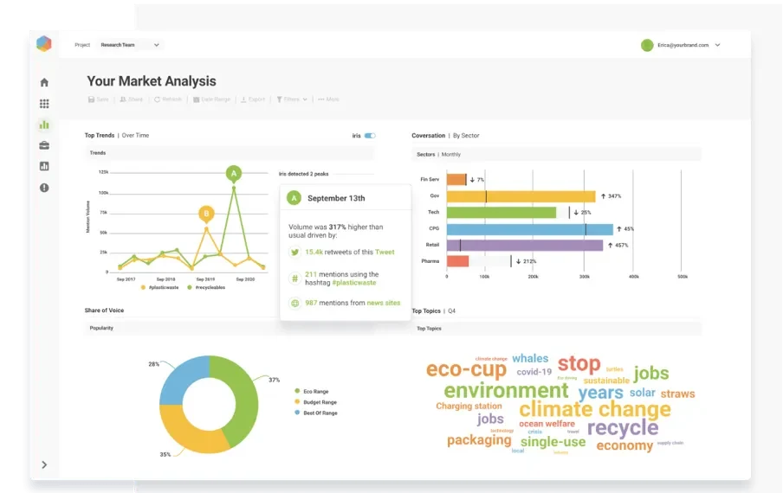This screenshot has height=493, width=783.
Task: Open the Research Team project dropdown
Action: pos(129,45)
